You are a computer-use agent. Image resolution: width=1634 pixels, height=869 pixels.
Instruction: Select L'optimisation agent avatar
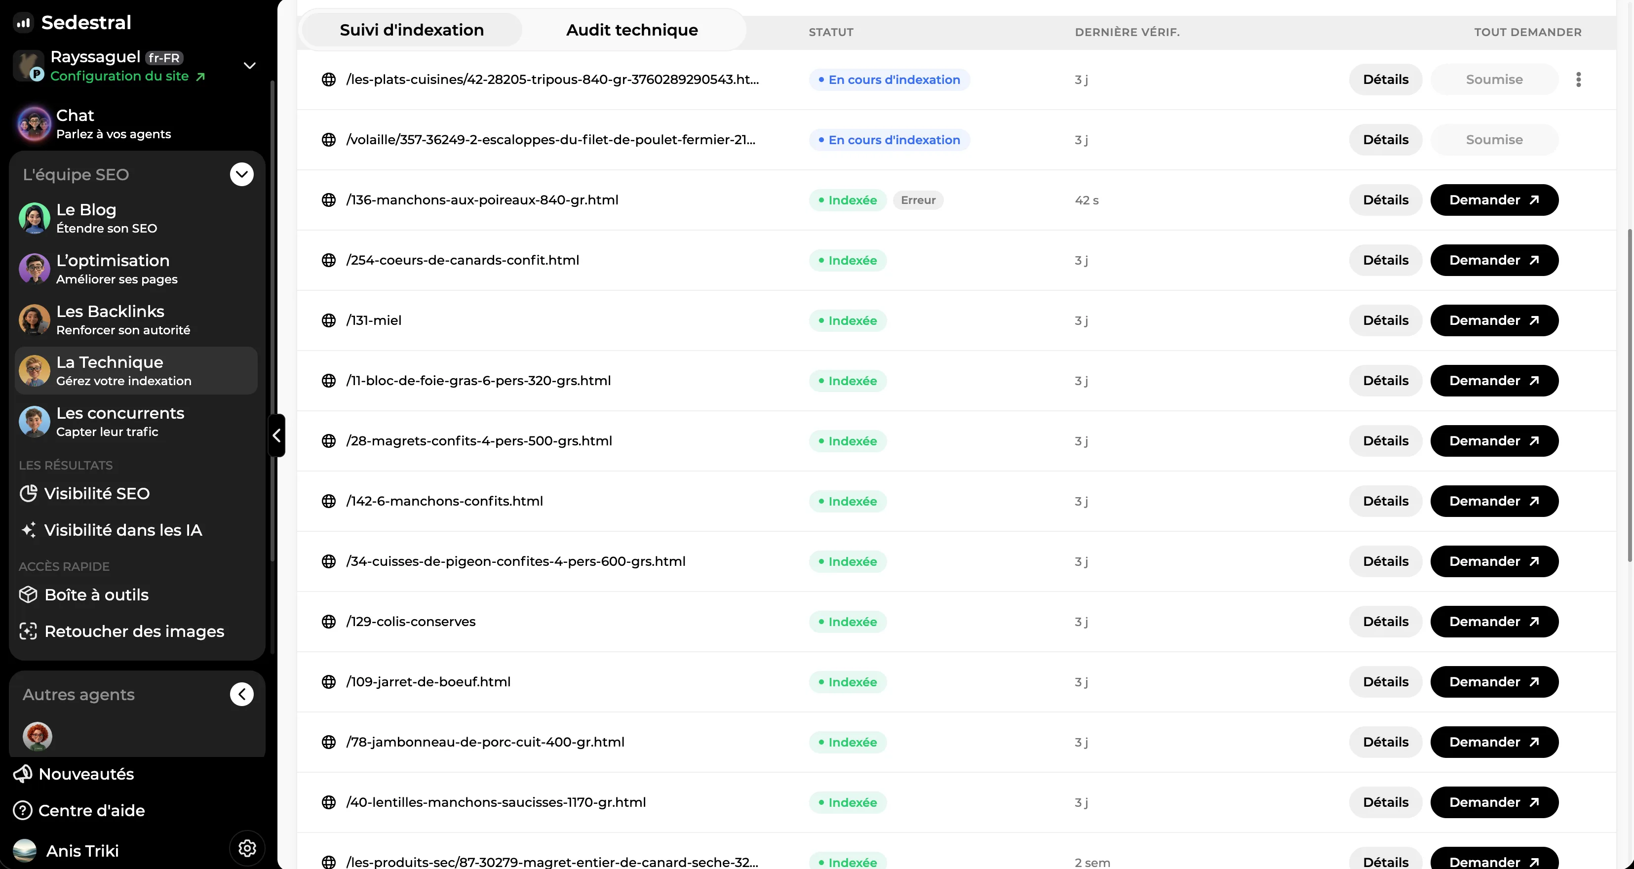pyautogui.click(x=34, y=269)
